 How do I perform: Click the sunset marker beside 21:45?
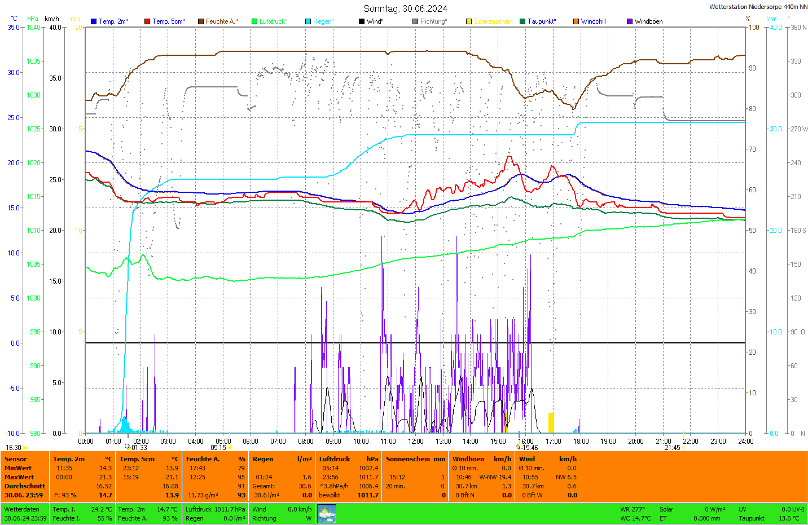click(x=684, y=448)
